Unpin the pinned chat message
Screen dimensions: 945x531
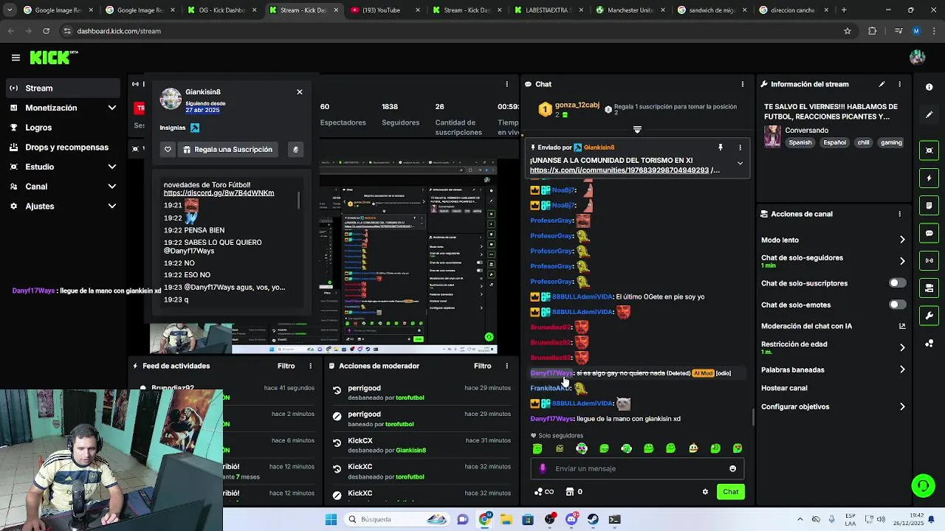[x=721, y=147]
